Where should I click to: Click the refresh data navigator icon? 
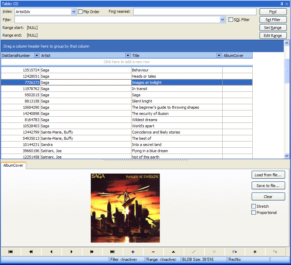click(235, 252)
